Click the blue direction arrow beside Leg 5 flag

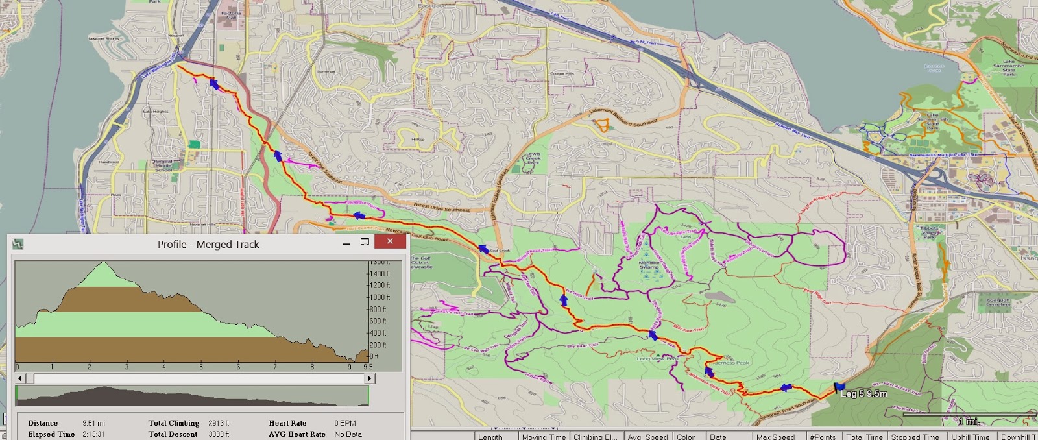coord(786,387)
